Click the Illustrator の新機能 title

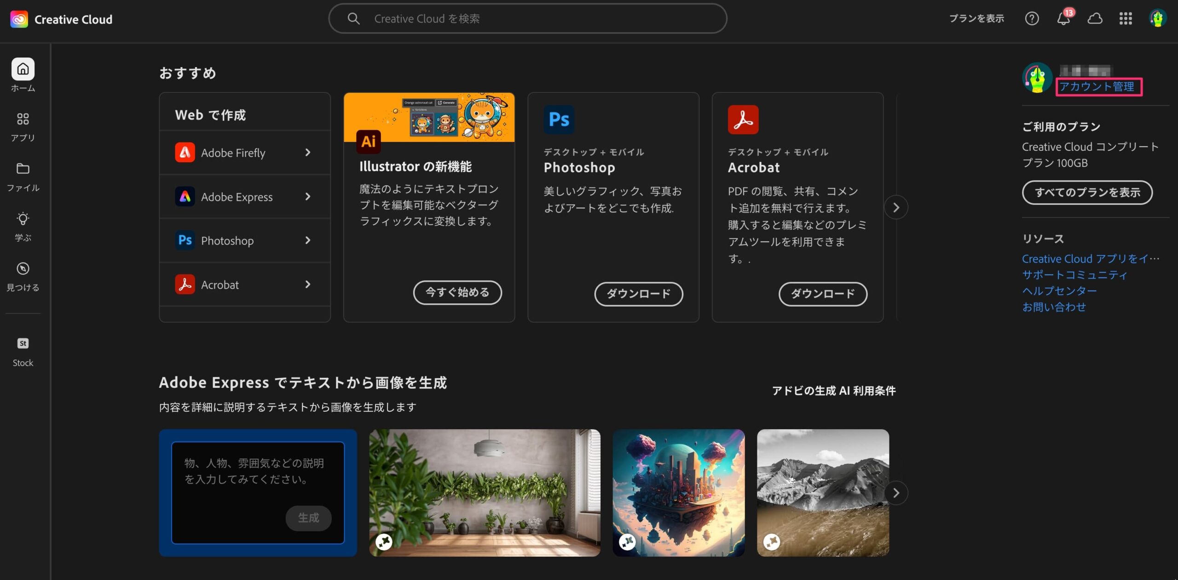416,166
